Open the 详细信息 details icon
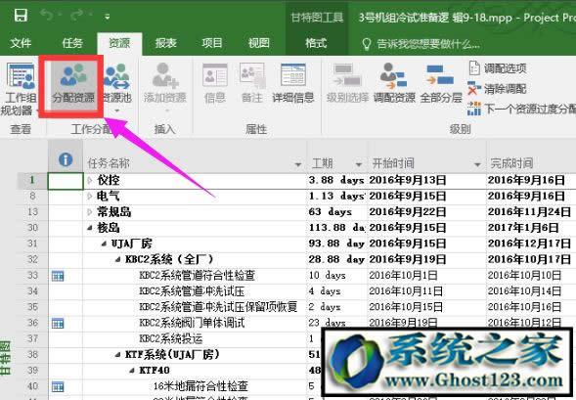576x400 pixels. point(293,83)
